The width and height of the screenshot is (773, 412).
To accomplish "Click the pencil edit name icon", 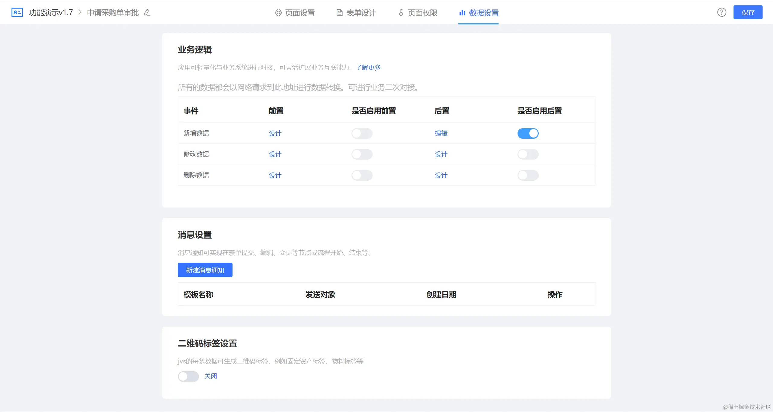I will tap(147, 12).
